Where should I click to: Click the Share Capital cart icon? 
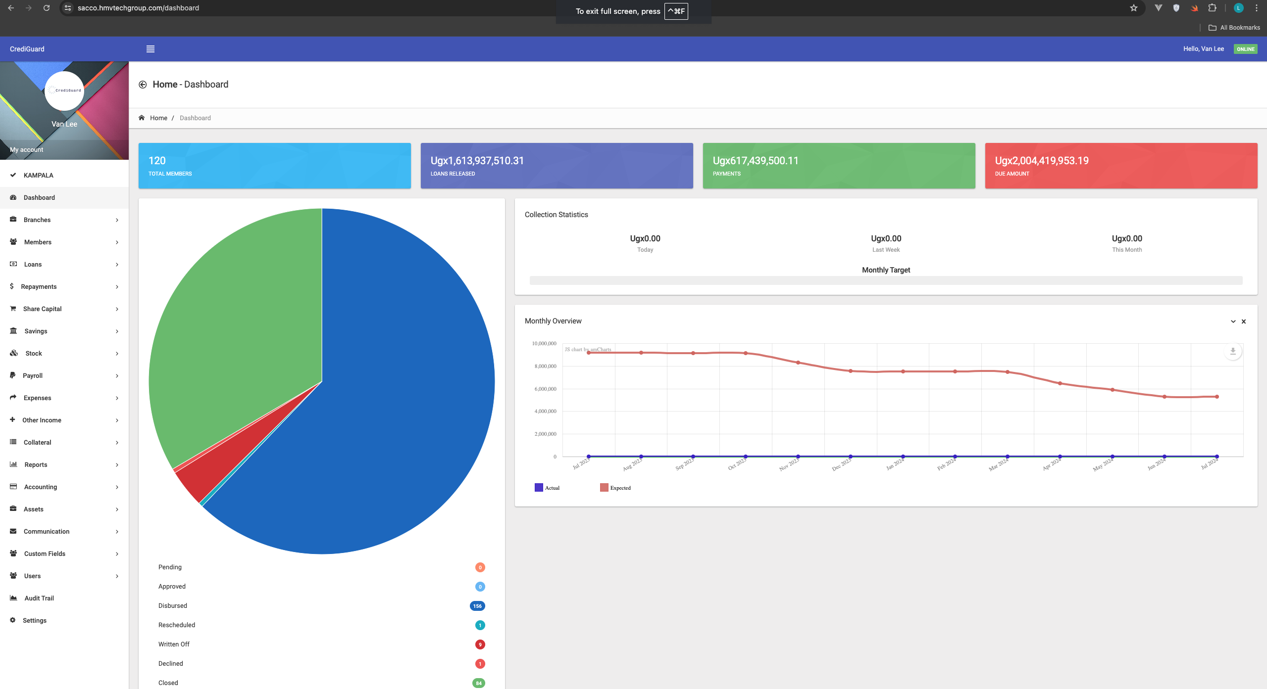13,309
